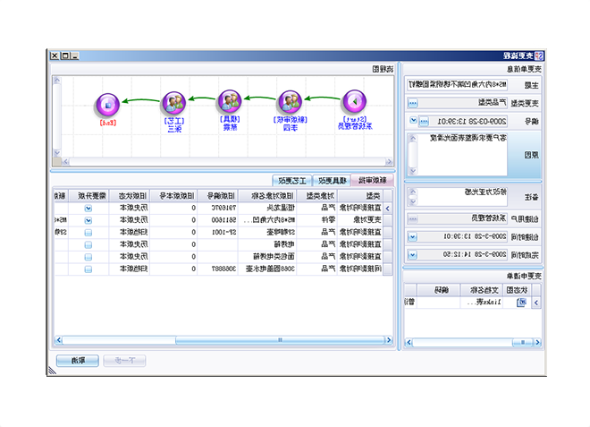590x427 pixels.
Task: Select the 李四 图纸审核 workflow node
Action: tap(289, 100)
